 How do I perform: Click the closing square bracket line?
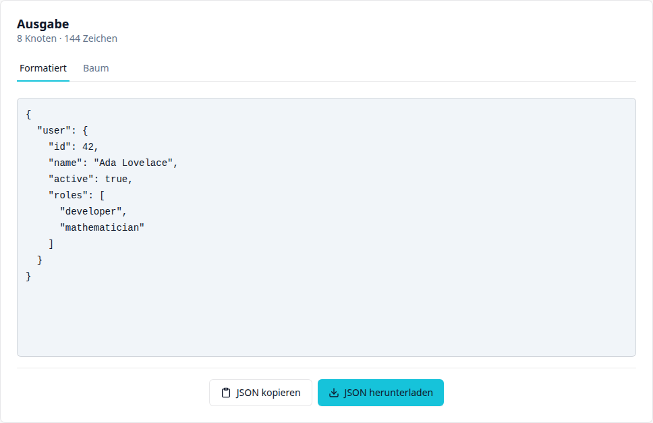point(51,244)
